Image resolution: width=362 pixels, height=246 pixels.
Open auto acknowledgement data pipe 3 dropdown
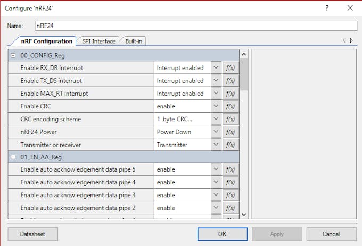[x=216, y=195]
